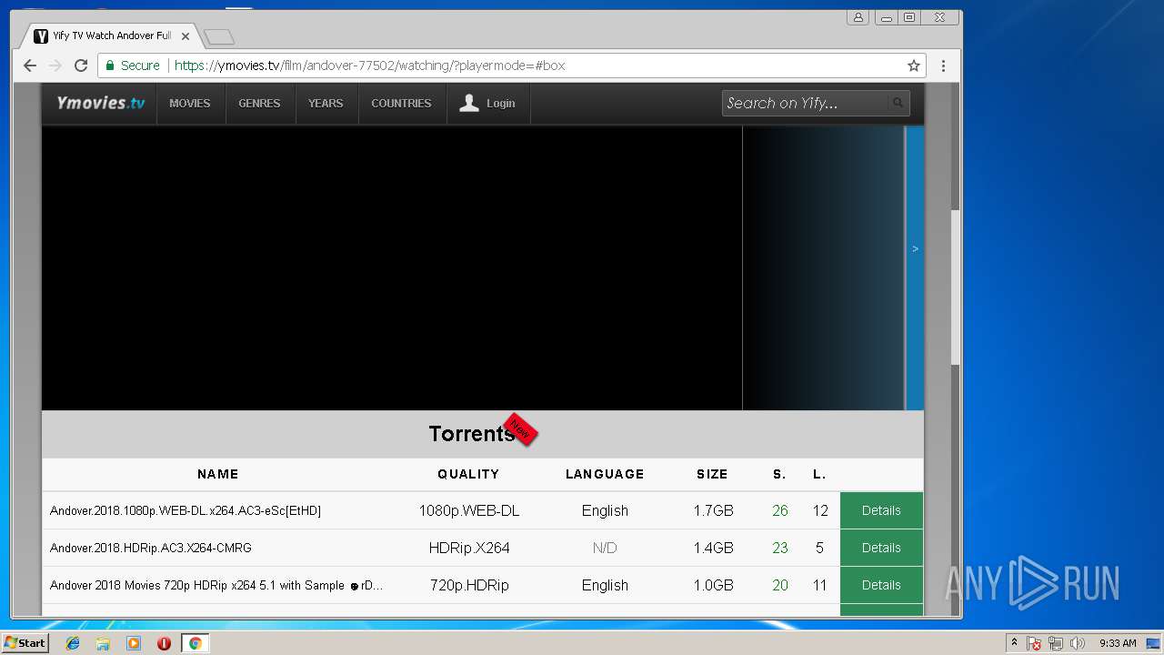Click the user icon next to Login
The image size is (1164, 655).
(468, 103)
